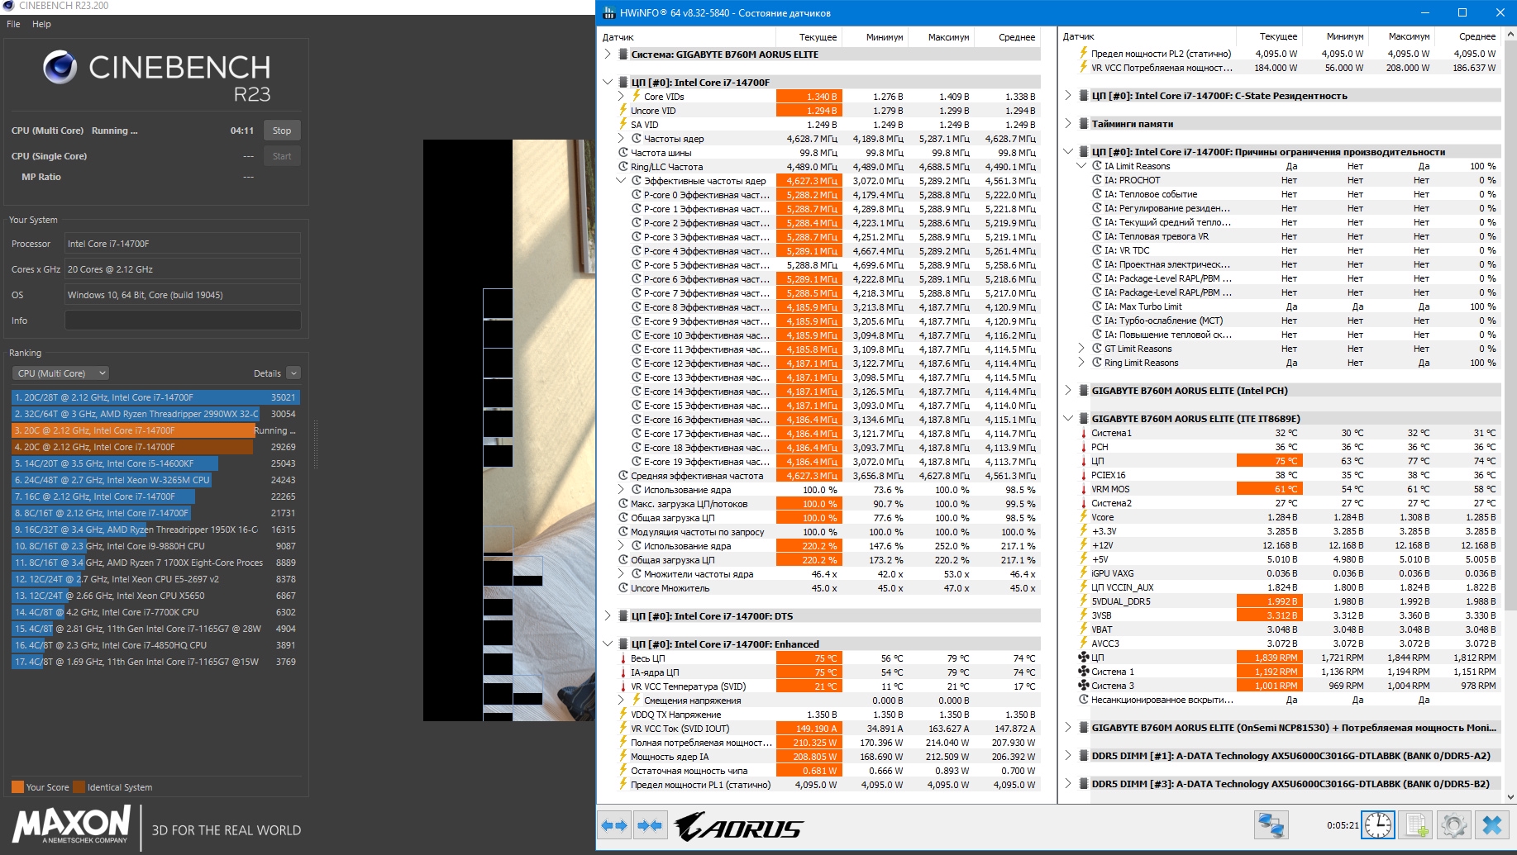Click the thermometer icon beside VRM MOS
The width and height of the screenshot is (1517, 855).
click(x=1084, y=489)
